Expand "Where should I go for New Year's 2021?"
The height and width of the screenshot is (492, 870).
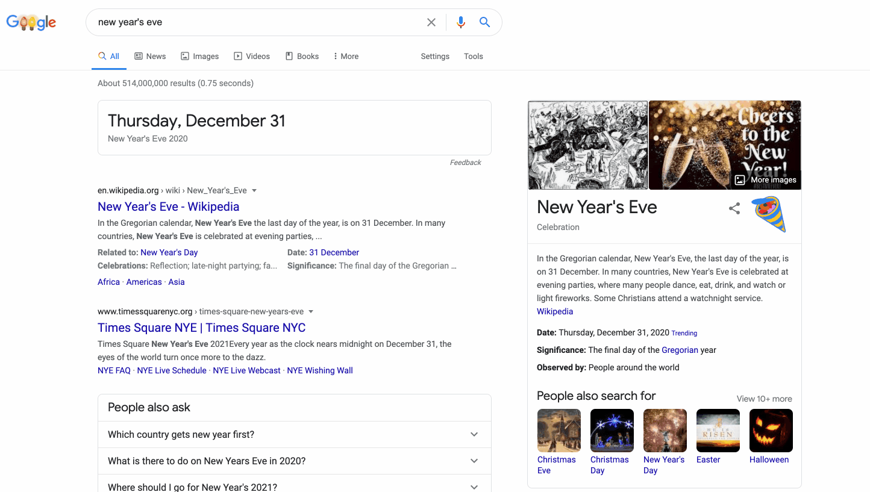coord(294,484)
